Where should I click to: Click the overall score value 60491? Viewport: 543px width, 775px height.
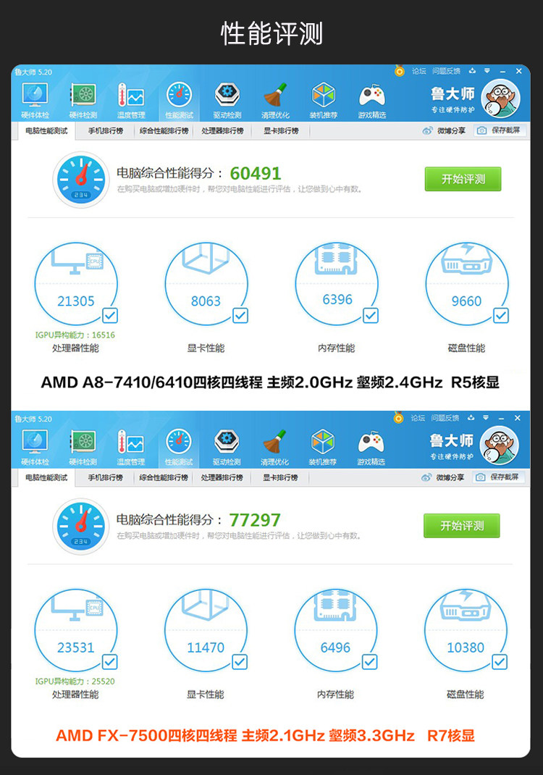(x=256, y=174)
